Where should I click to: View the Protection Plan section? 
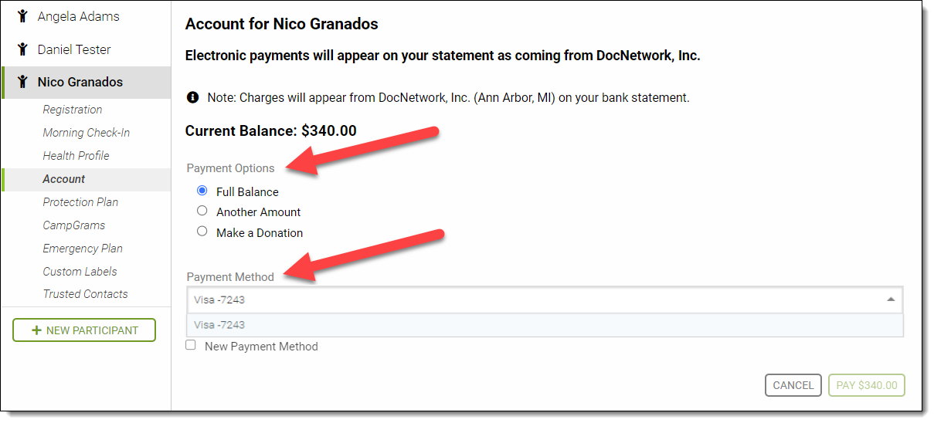tap(81, 202)
